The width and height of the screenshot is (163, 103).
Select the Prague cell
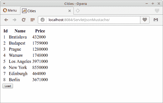tap(15, 49)
